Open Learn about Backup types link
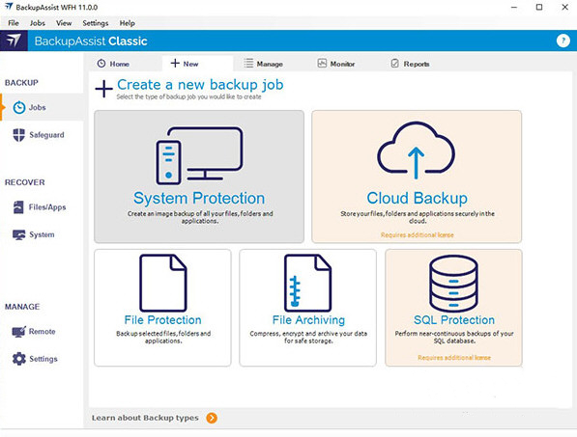 [x=145, y=418]
